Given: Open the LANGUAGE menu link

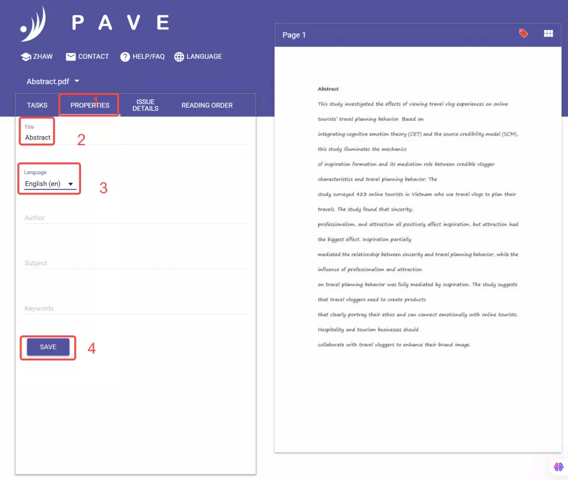Looking at the screenshot, I should 198,57.
